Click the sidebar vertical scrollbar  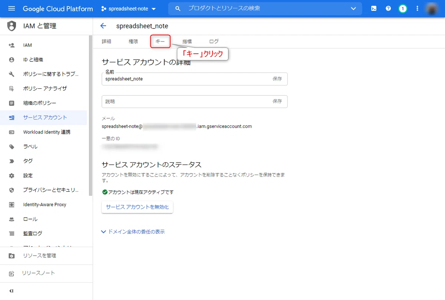(x=90, y=115)
